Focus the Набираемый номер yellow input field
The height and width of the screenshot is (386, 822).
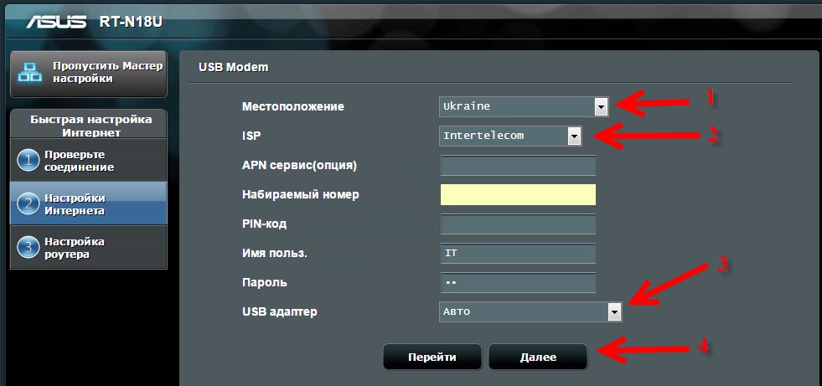pos(518,195)
